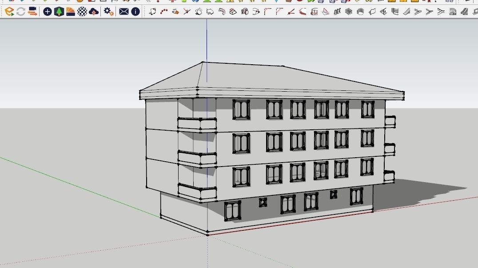
Task: Click the sloped paper plane face icon
Action: tap(326, 12)
